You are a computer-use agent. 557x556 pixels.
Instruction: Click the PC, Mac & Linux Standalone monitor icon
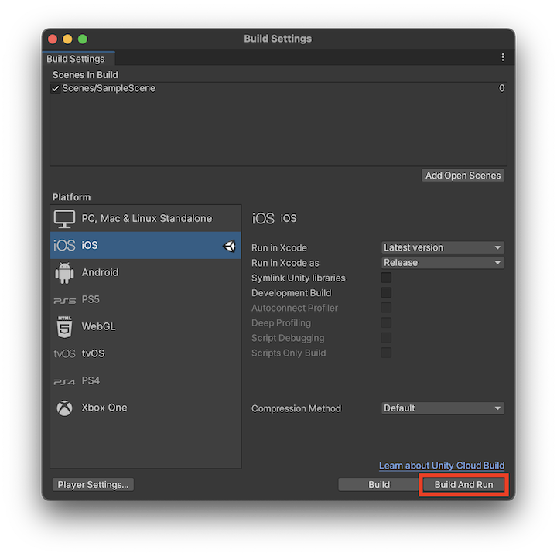click(x=64, y=218)
